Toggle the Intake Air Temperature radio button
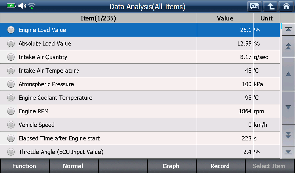The image size is (295, 173). pyautogui.click(x=11, y=71)
